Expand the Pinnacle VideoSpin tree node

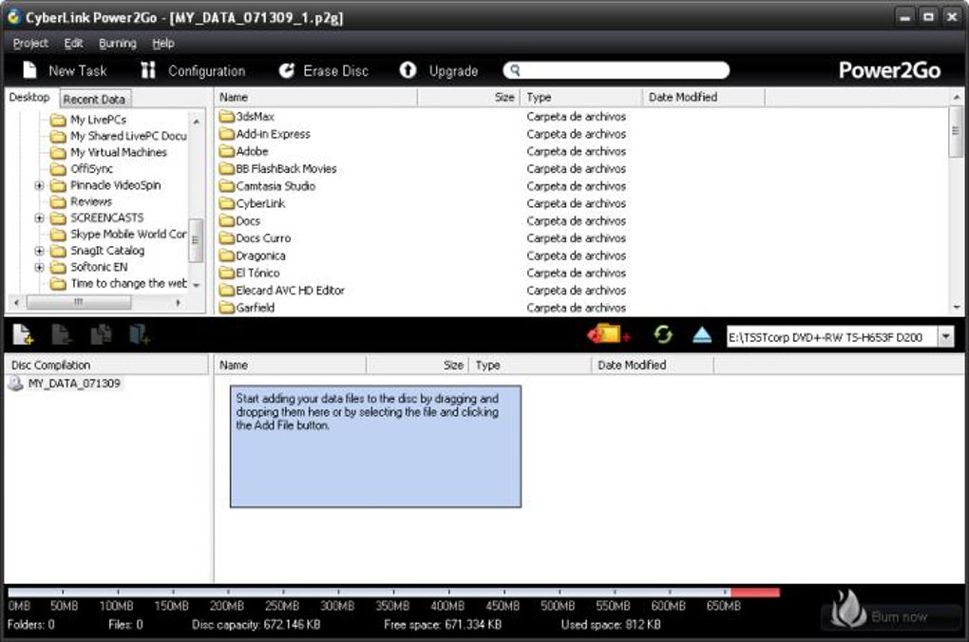39,185
